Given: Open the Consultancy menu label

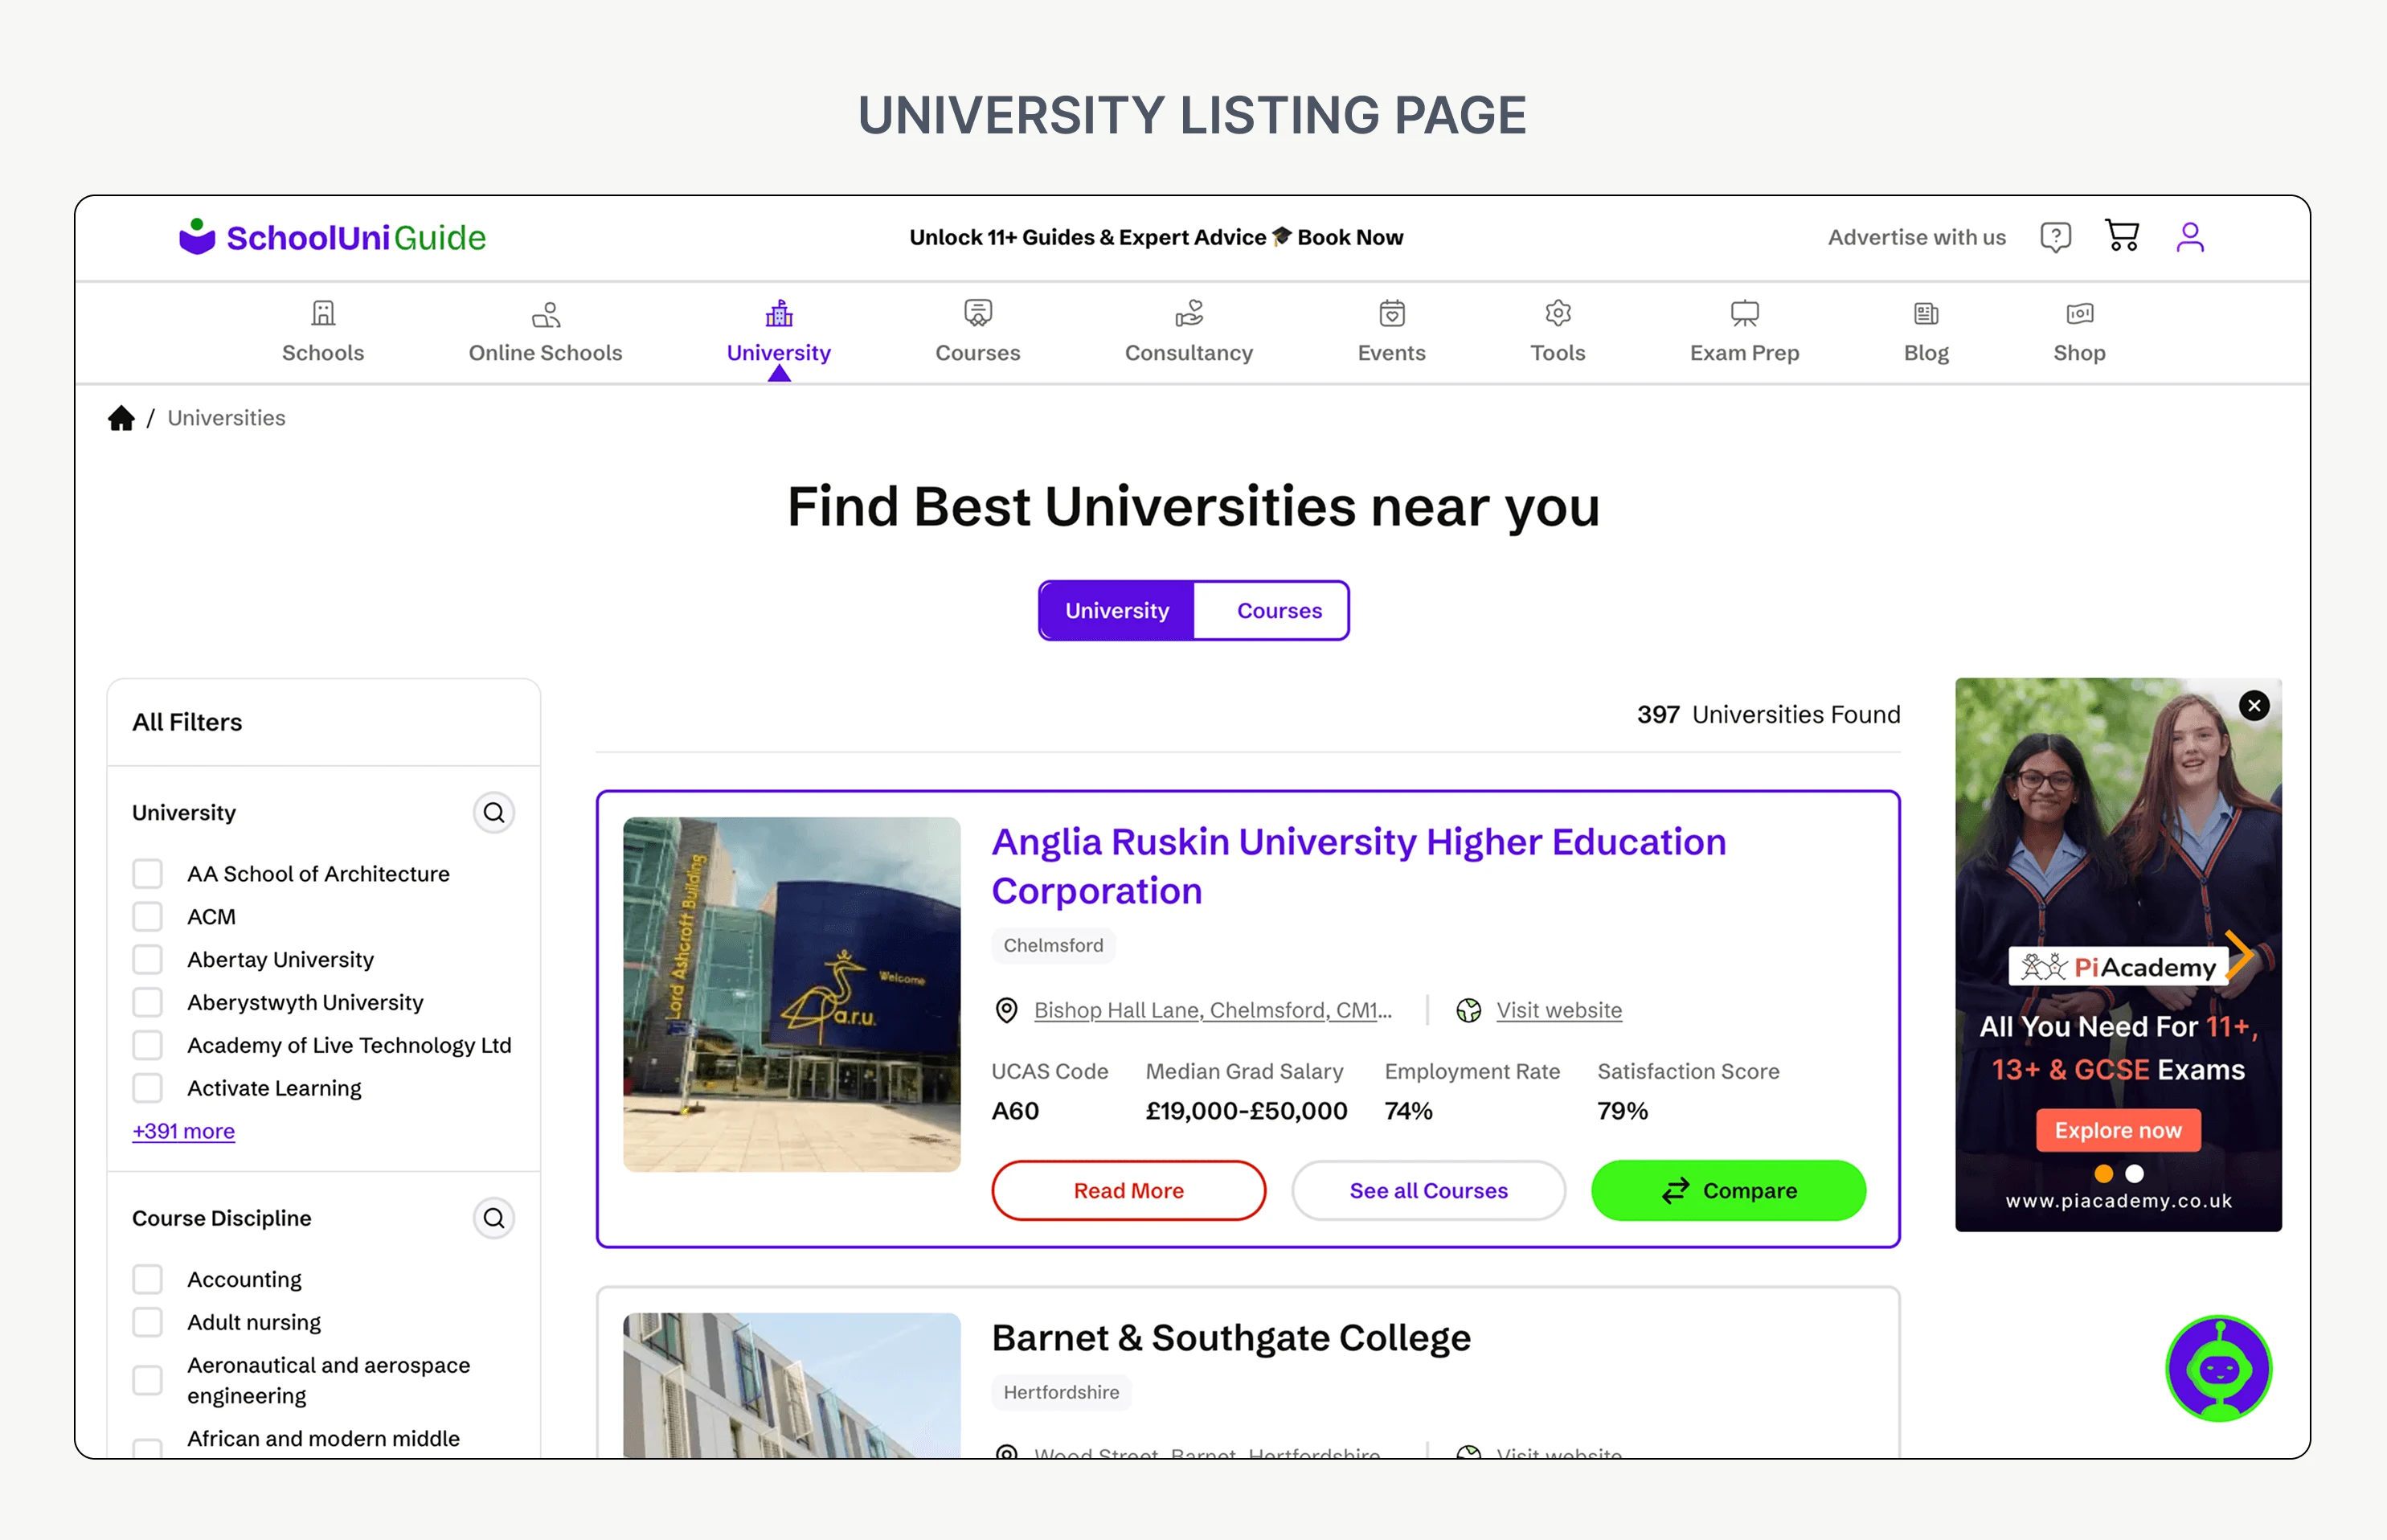Looking at the screenshot, I should (1189, 353).
